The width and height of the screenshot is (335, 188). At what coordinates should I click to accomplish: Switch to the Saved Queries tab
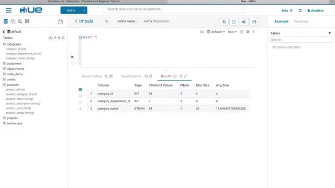point(131,76)
